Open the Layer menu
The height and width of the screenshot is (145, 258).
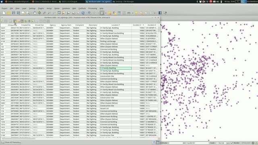[x=24, y=8]
